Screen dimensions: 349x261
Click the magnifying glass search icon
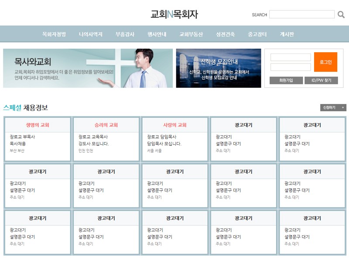(341, 15)
